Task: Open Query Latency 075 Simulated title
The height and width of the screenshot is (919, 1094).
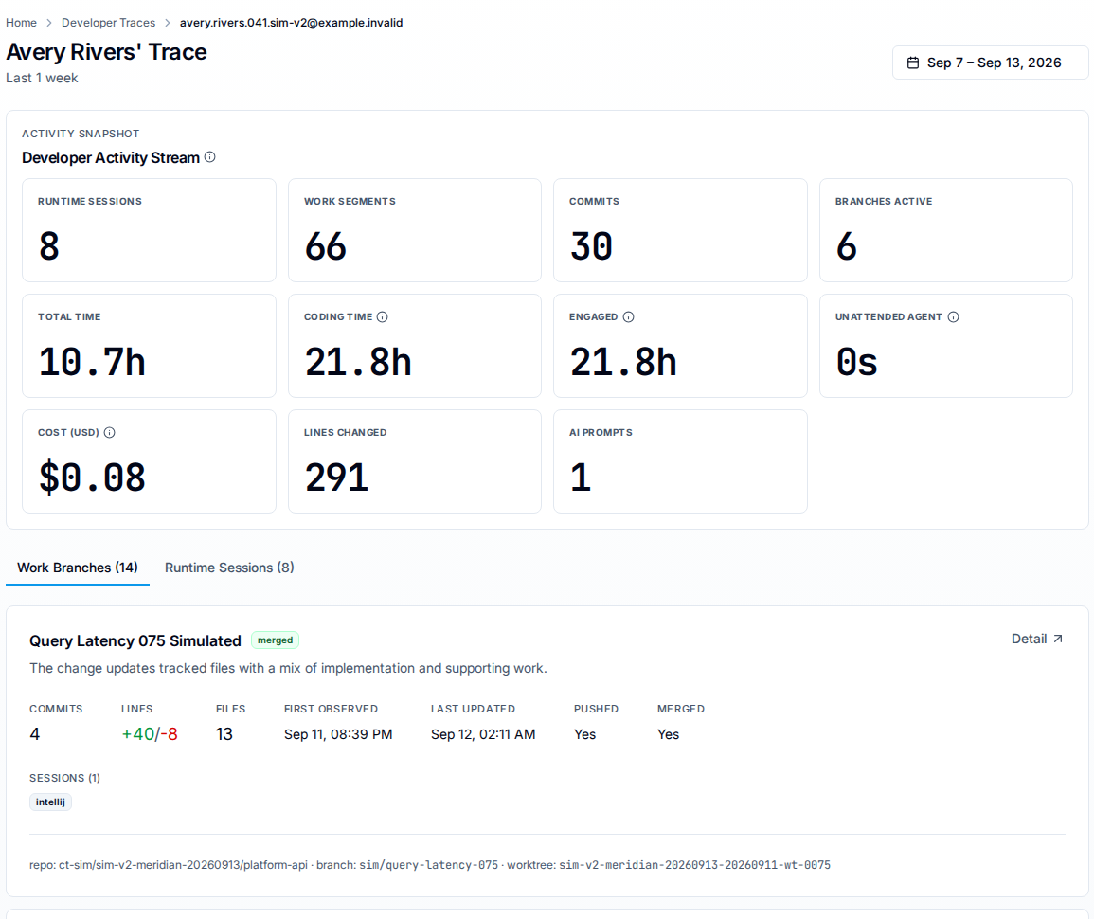Action: (x=135, y=640)
